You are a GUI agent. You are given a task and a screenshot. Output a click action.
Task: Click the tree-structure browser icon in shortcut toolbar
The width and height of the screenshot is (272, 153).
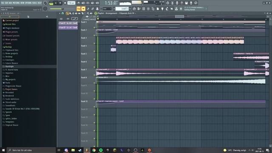(153, 8)
